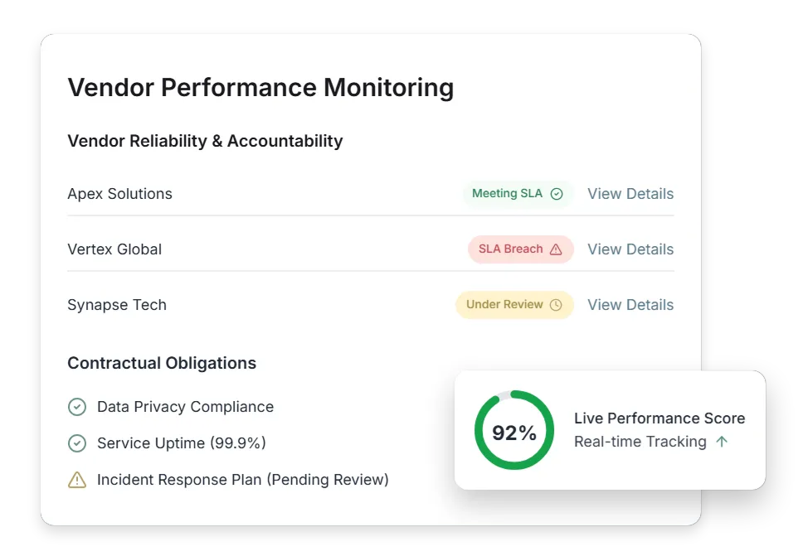Click the circular 92% performance ring
Image resolution: width=803 pixels, height=556 pixels.
point(513,430)
